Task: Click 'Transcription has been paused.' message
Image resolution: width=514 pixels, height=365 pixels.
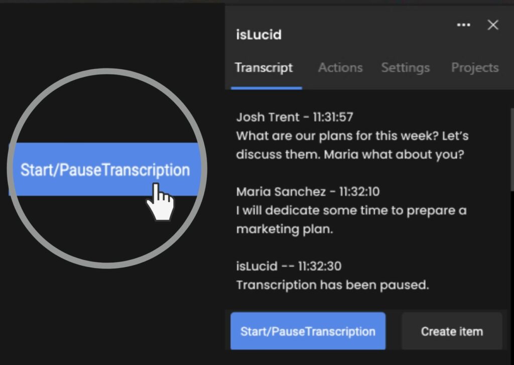Action: [332, 285]
